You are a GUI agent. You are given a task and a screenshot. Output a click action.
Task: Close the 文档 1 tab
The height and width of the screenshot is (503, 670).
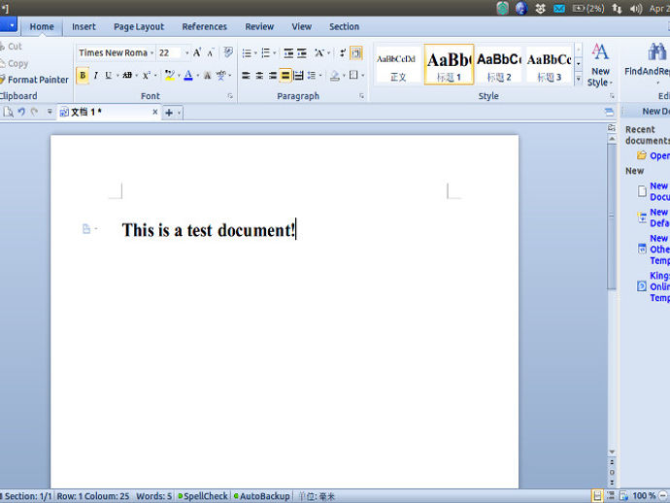(x=155, y=112)
